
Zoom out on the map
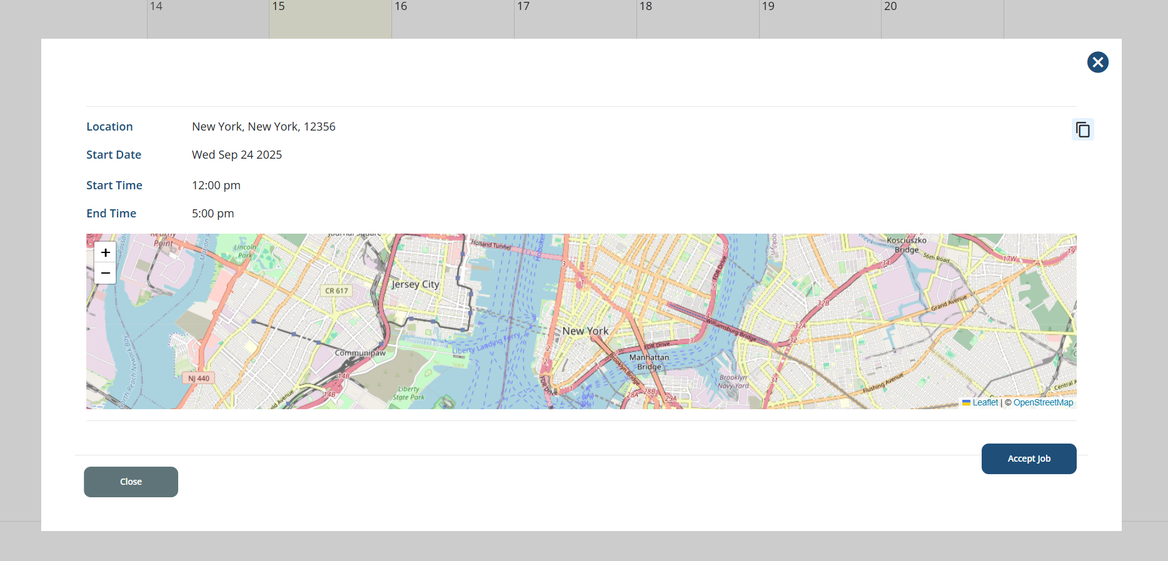(x=105, y=273)
